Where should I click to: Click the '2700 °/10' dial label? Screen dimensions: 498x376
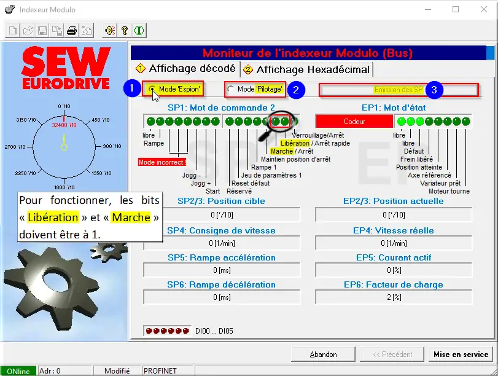[15, 147]
